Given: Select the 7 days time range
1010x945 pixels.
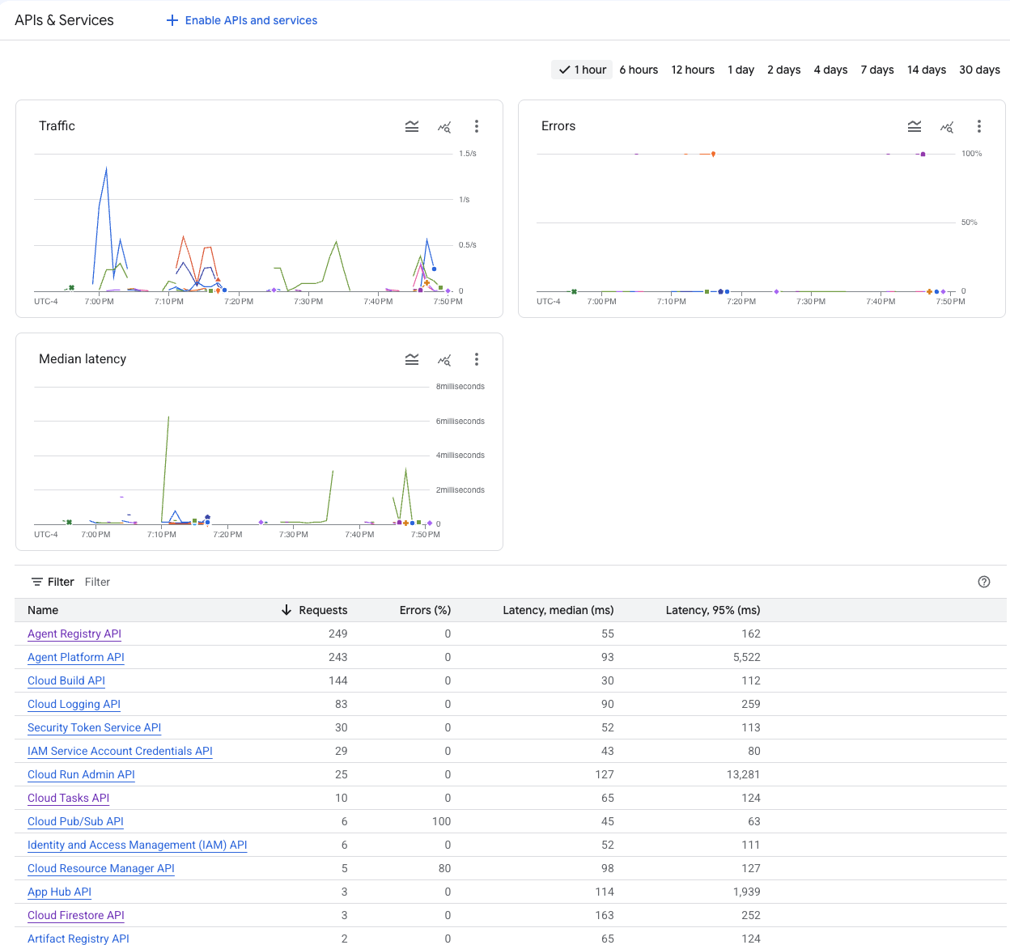Looking at the screenshot, I should pos(877,70).
